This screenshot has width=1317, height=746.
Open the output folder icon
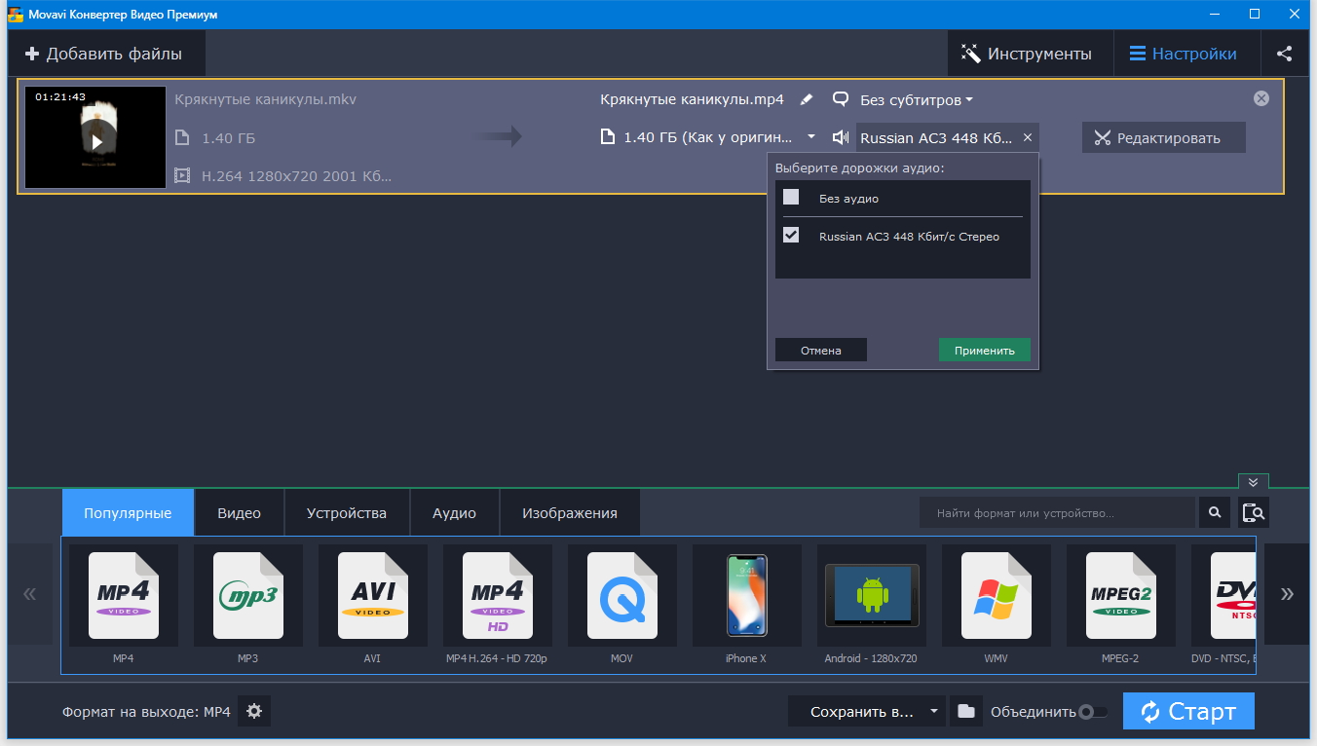(965, 712)
